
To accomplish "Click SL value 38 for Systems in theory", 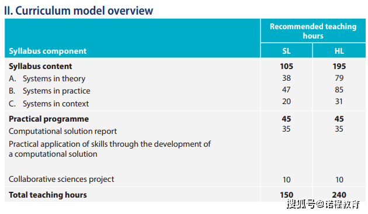I will coord(286,78).
